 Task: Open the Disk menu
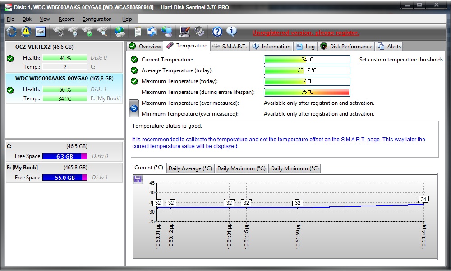point(27,19)
